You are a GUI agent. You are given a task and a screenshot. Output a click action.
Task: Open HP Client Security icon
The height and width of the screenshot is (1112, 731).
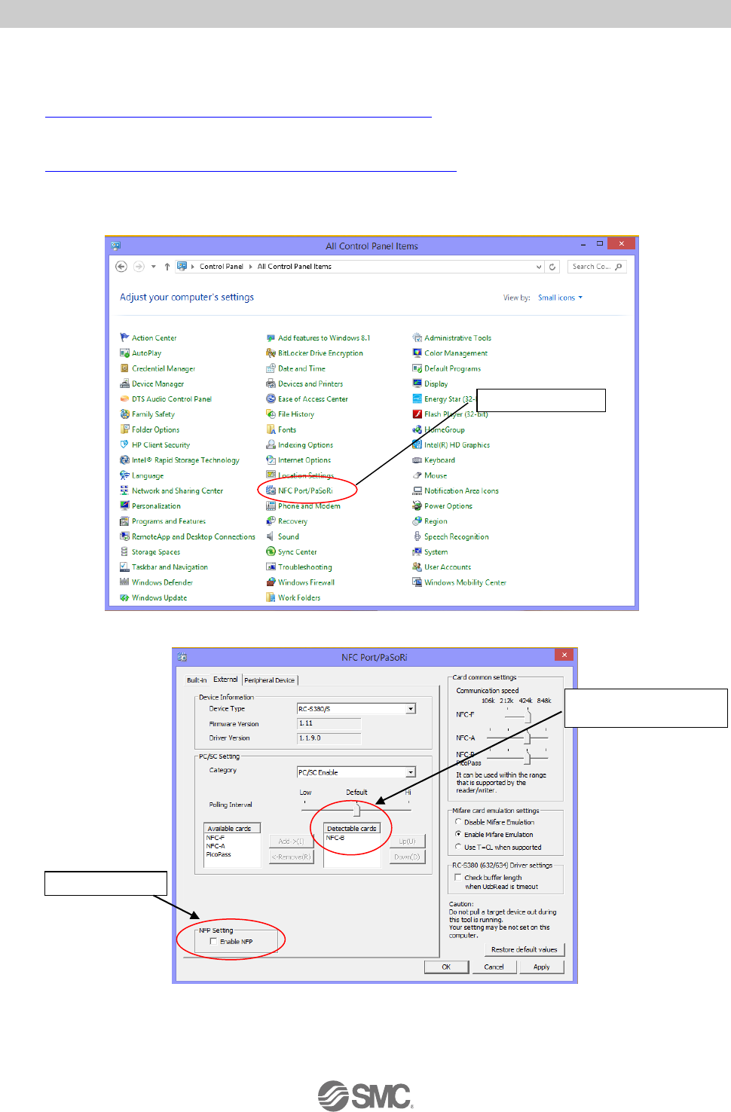pos(124,444)
